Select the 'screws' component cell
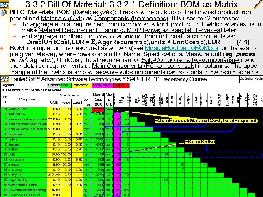The width and height of the screenshot is (263, 197). coord(27,165)
